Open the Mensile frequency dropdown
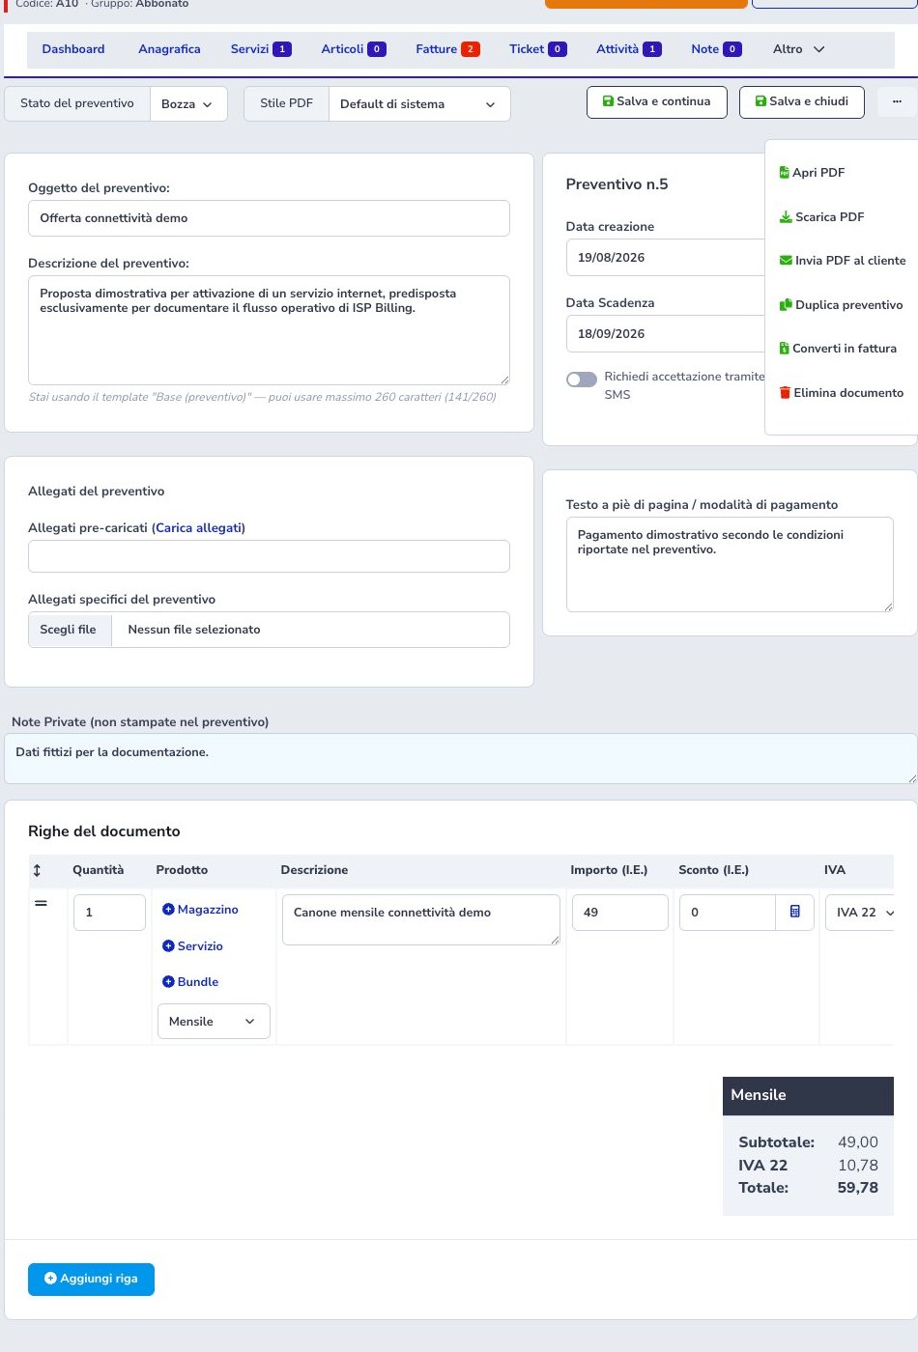The width and height of the screenshot is (918, 1352). (214, 1022)
